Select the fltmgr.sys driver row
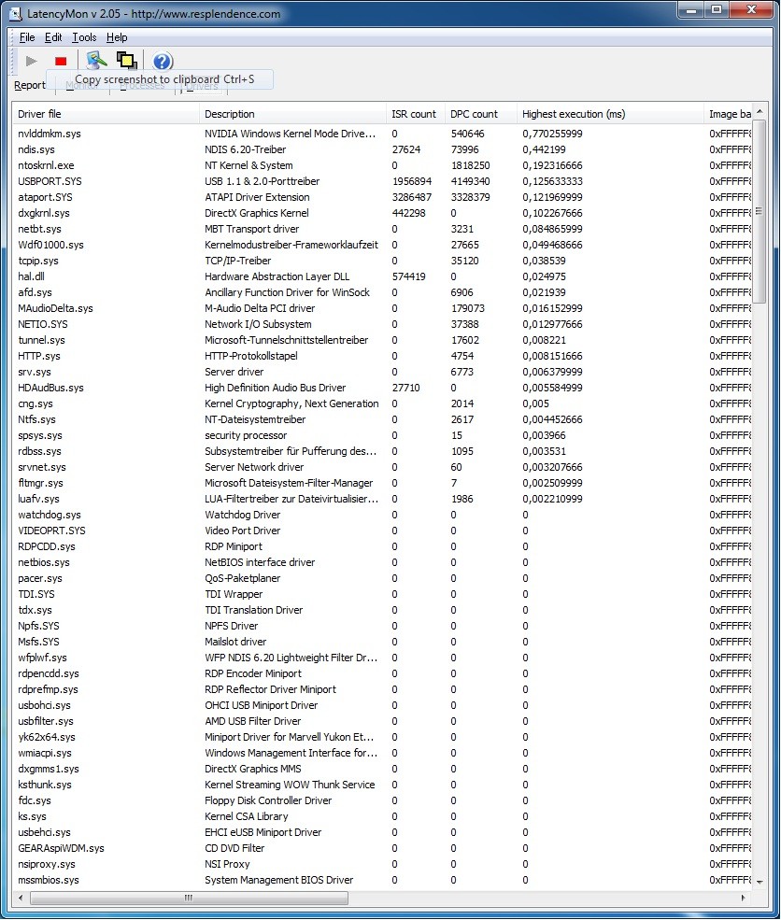781x920 pixels. point(382,483)
